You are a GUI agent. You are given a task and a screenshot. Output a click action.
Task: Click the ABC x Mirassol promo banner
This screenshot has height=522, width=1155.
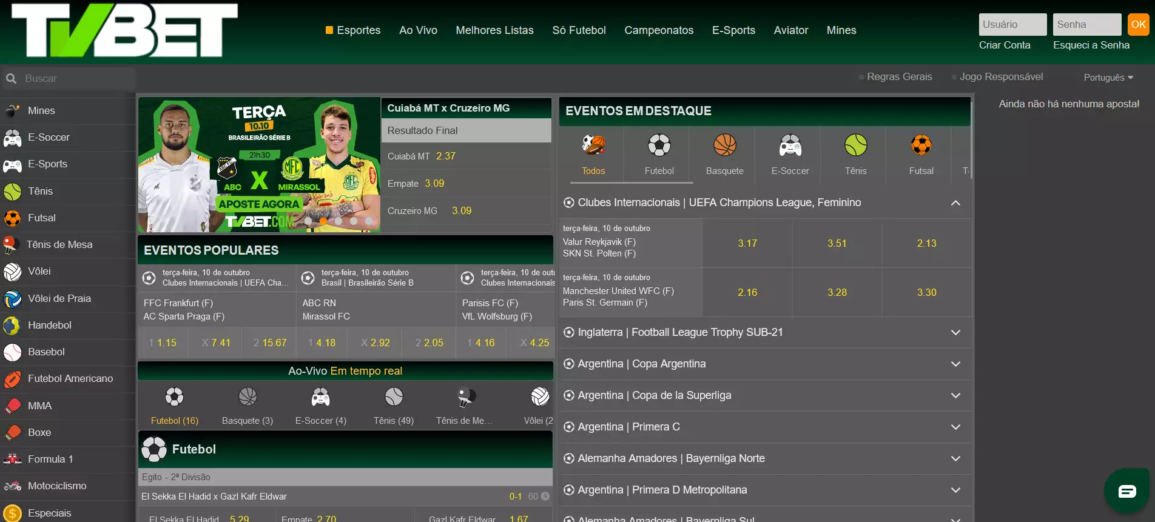click(259, 165)
